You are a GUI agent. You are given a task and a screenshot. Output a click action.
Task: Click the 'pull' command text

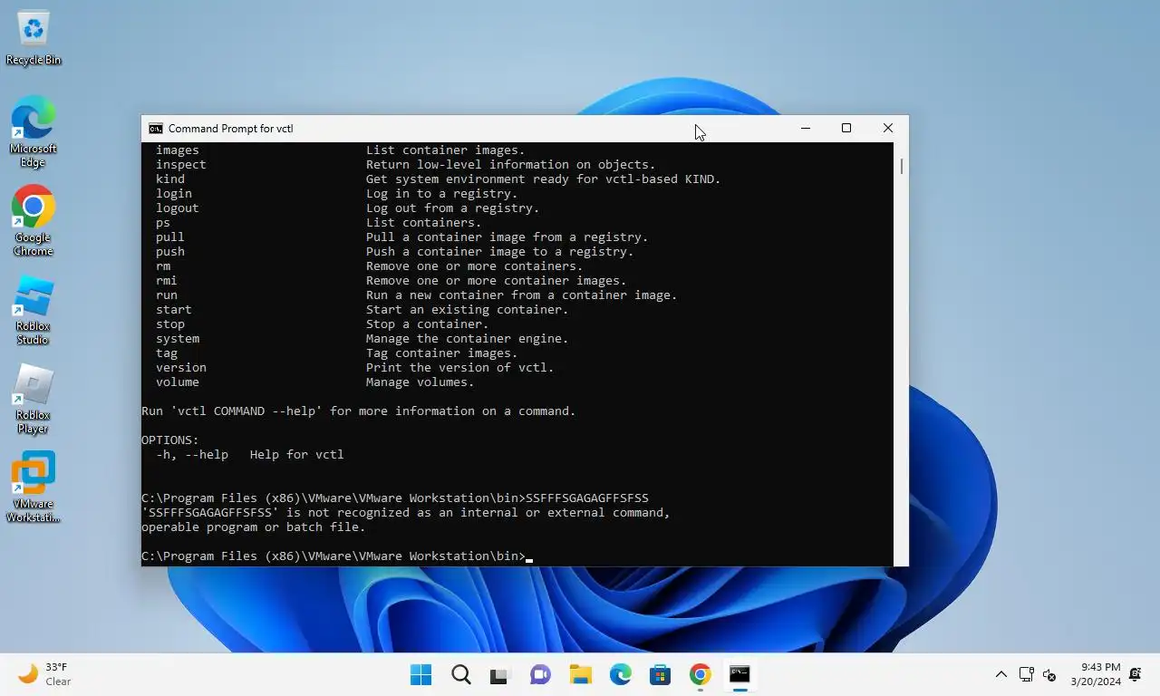click(x=170, y=237)
